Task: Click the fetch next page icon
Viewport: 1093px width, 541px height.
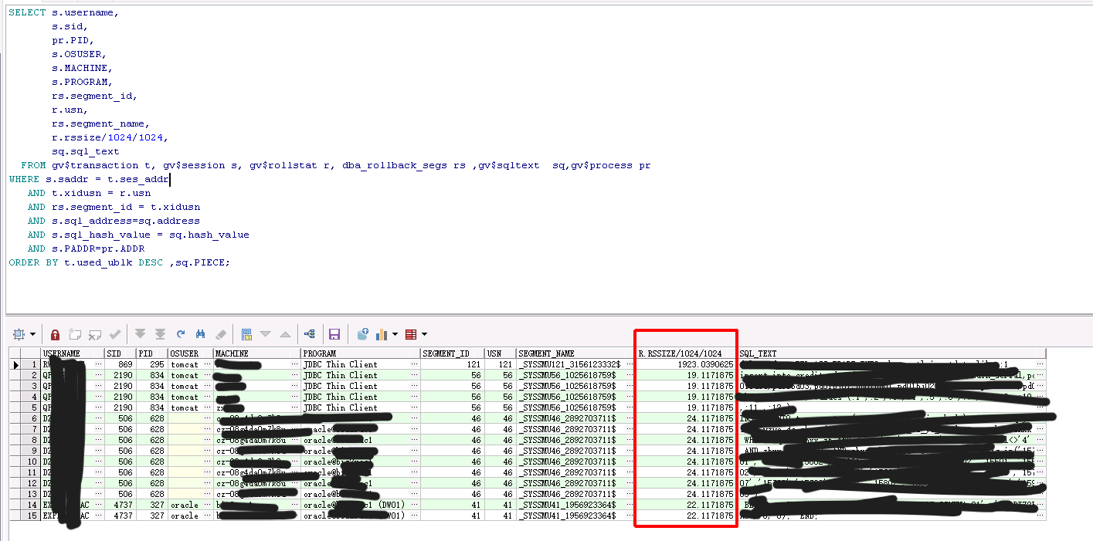Action: coord(140,334)
